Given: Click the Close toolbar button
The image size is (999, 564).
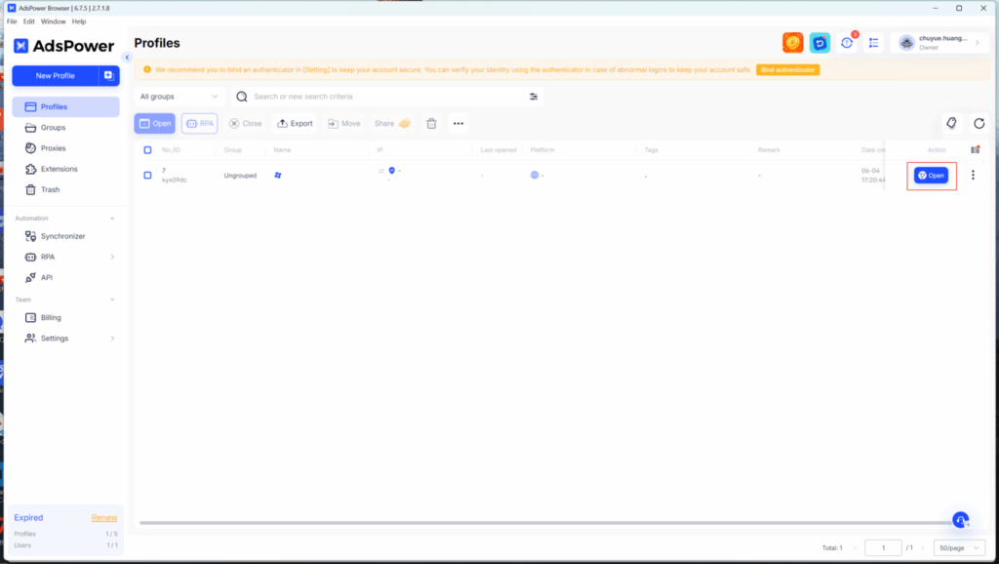Looking at the screenshot, I should tap(245, 124).
